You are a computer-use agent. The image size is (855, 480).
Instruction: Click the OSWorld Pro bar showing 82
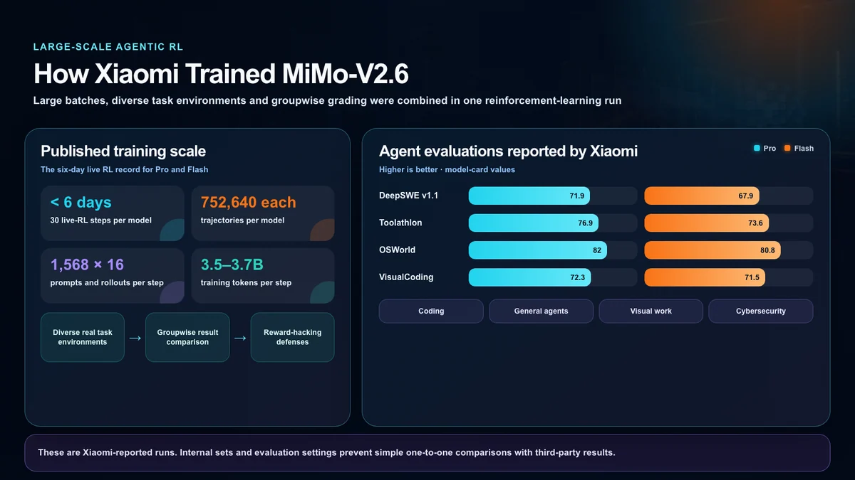click(x=538, y=250)
